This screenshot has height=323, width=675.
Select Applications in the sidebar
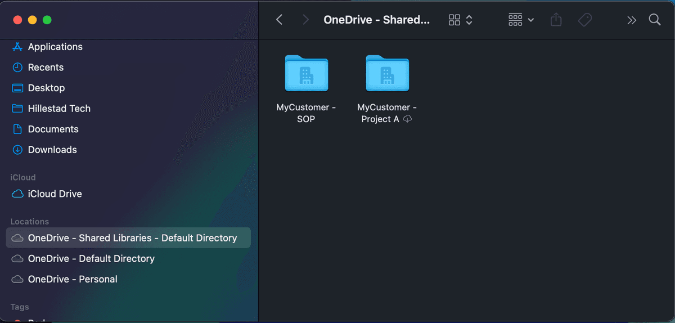55,47
